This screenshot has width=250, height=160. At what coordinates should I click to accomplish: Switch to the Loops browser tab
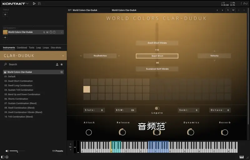coord(46,48)
